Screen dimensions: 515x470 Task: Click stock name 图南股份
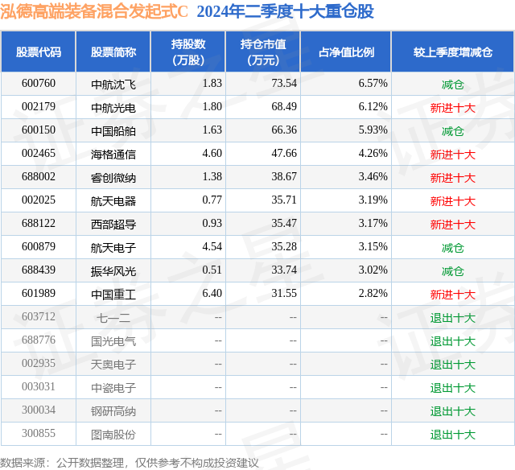[113, 435]
